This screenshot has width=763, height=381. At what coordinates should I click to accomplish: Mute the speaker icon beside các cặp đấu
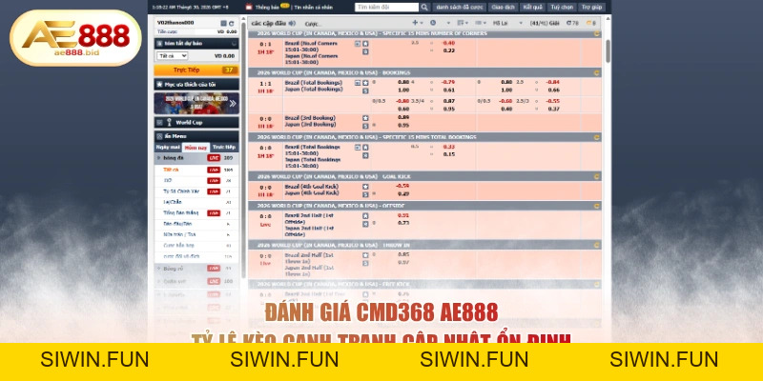click(292, 23)
